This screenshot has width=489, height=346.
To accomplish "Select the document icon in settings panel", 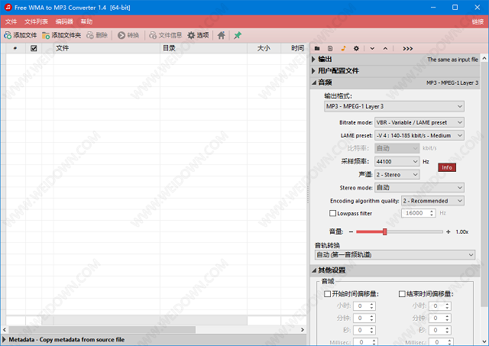I will (330, 48).
